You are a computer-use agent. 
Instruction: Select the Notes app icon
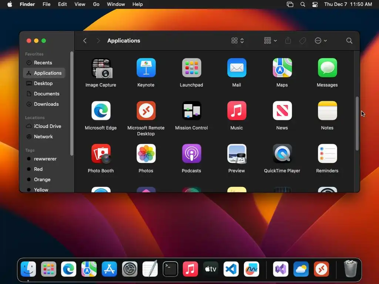click(327, 111)
